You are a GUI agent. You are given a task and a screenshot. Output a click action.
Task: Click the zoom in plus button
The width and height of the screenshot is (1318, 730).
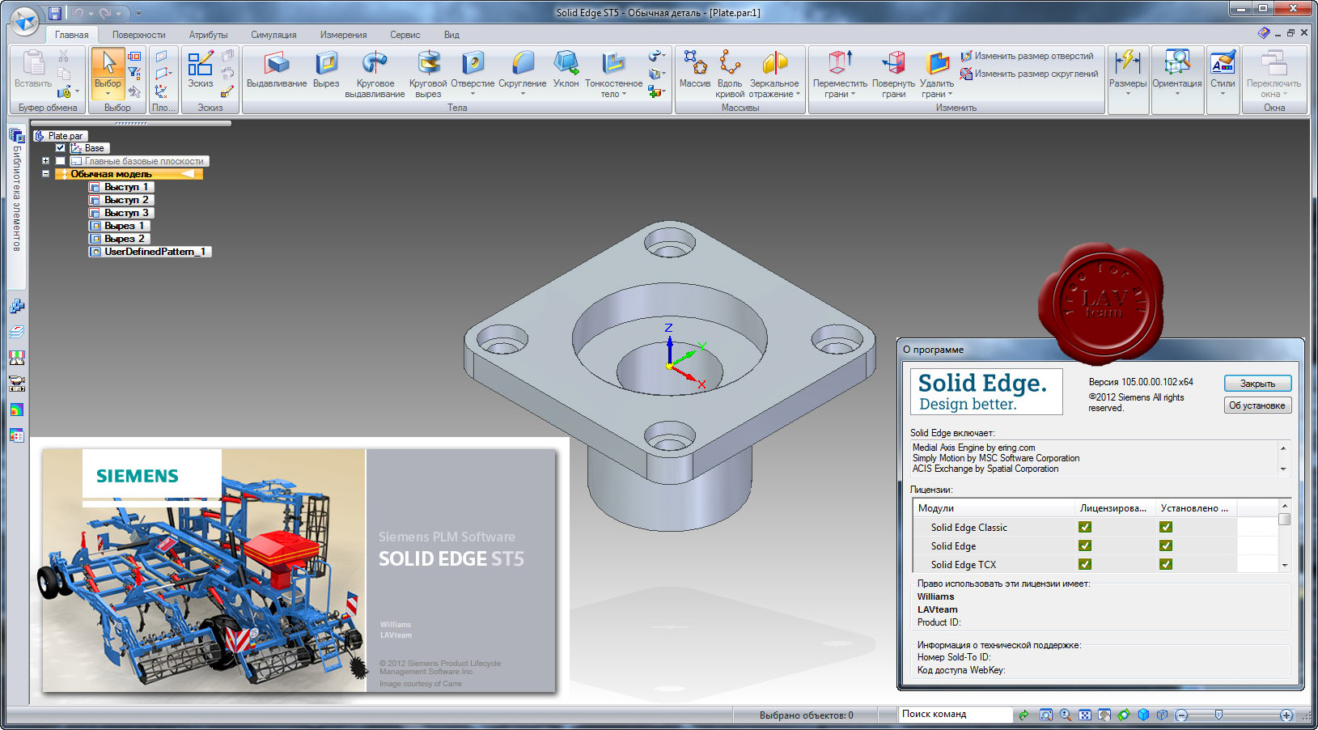1286,715
